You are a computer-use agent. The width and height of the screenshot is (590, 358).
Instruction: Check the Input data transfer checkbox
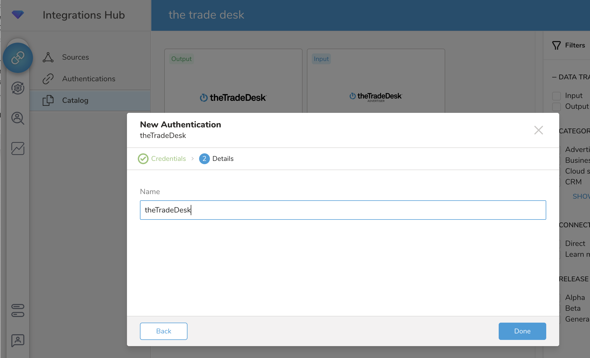(557, 96)
